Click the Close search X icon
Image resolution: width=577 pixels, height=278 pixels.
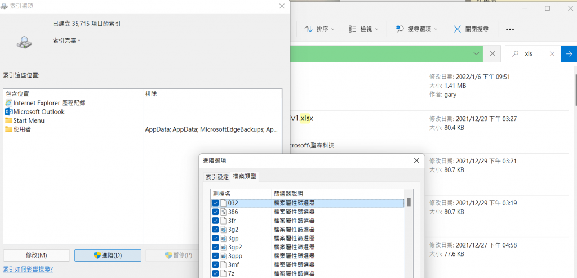(457, 29)
